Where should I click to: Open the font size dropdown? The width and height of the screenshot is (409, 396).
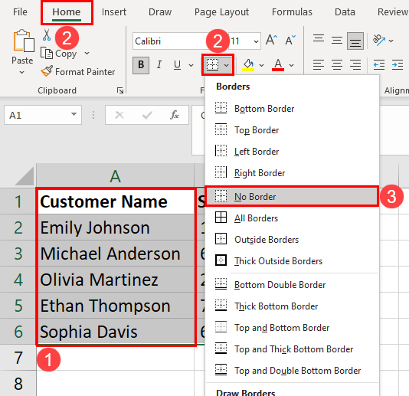point(256,41)
